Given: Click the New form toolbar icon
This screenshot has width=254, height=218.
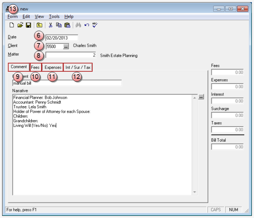Looking at the screenshot, I should point(12,25).
